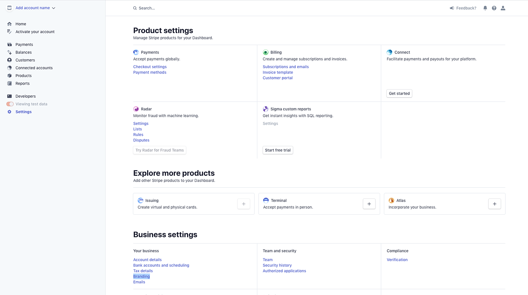Open Radar Disputes link
Image resolution: width=528 pixels, height=295 pixels.
pos(141,140)
